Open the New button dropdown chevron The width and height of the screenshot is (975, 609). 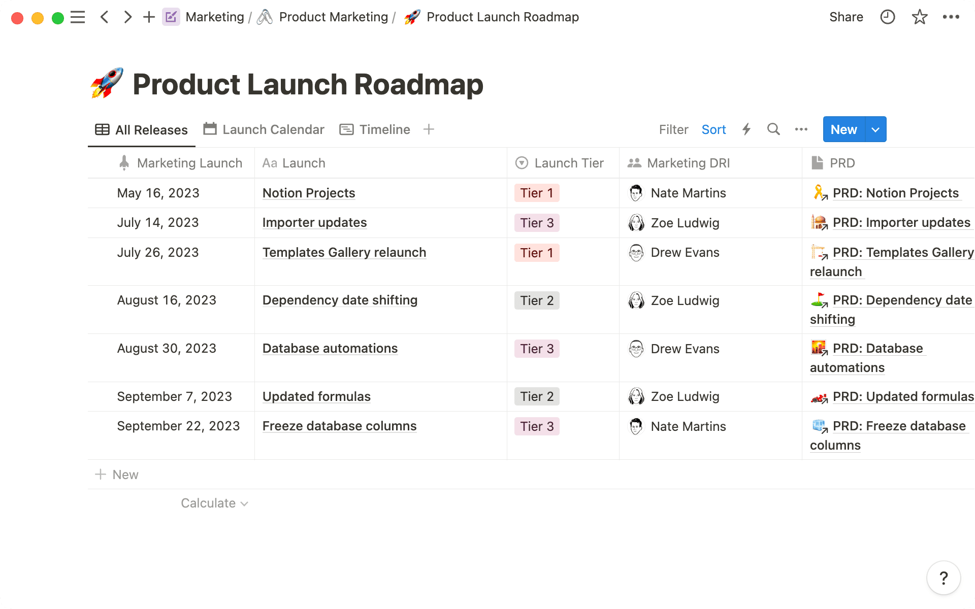point(874,129)
